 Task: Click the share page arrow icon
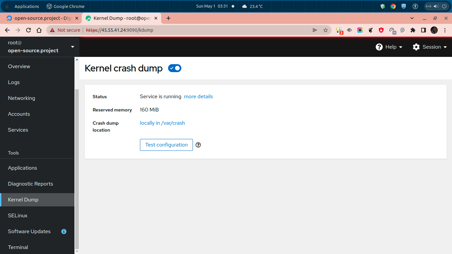(315, 30)
